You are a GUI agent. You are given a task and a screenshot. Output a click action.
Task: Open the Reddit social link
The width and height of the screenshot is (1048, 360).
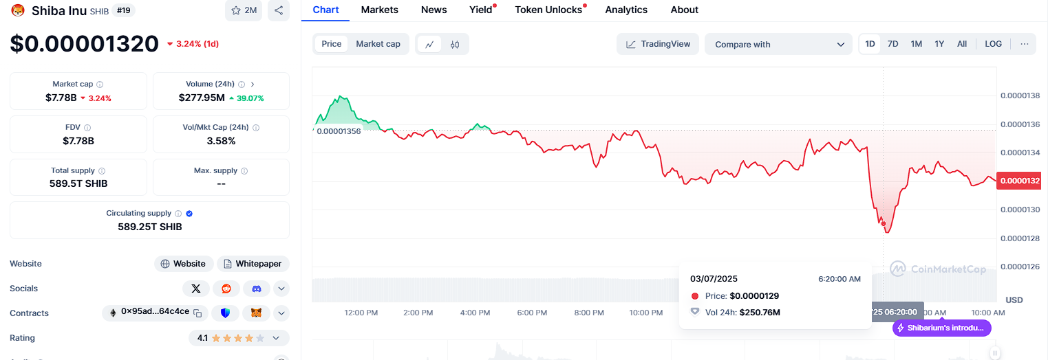[x=226, y=289]
